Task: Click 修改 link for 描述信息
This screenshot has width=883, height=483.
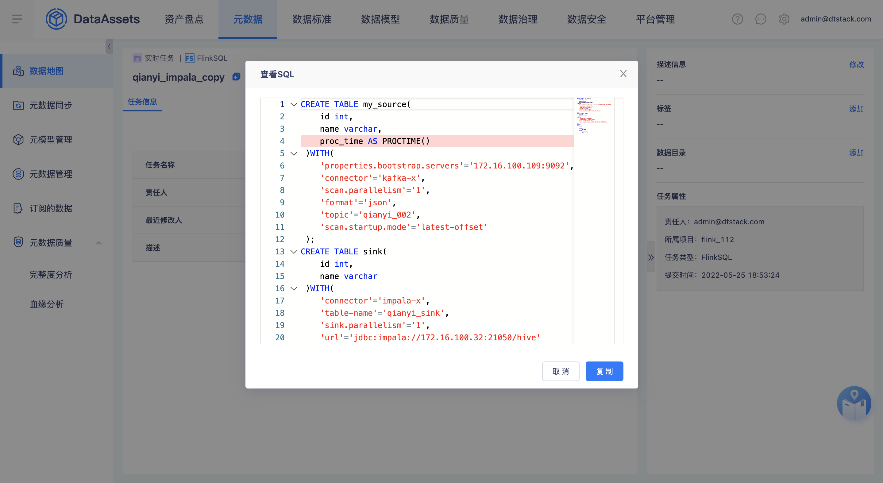Action: click(856, 64)
